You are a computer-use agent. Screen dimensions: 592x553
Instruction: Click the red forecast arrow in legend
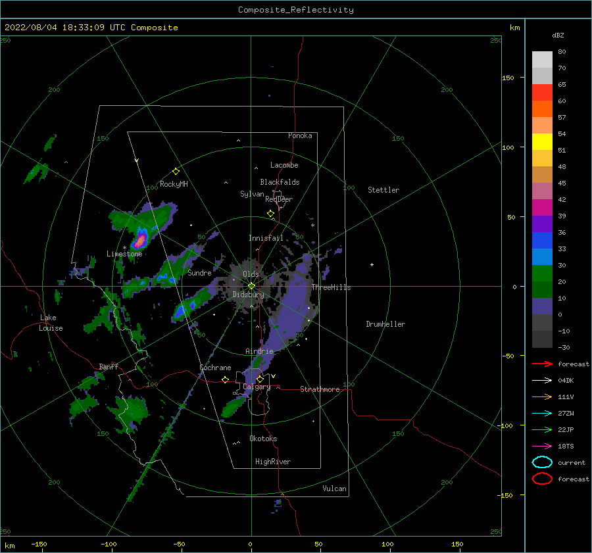tap(542, 364)
